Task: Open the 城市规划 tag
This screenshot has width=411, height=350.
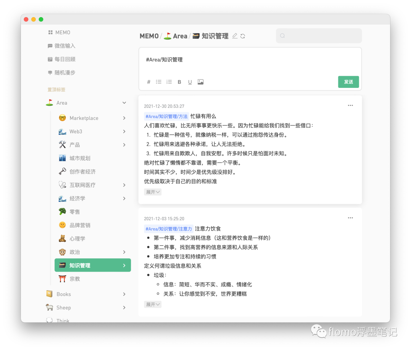Action: click(92, 158)
